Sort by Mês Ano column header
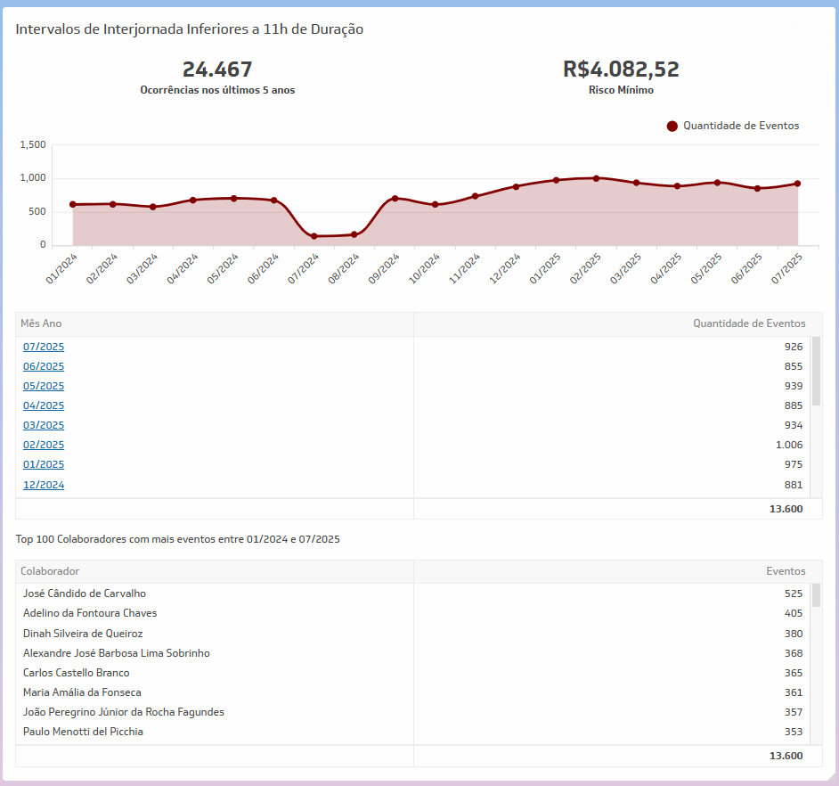 click(x=41, y=323)
